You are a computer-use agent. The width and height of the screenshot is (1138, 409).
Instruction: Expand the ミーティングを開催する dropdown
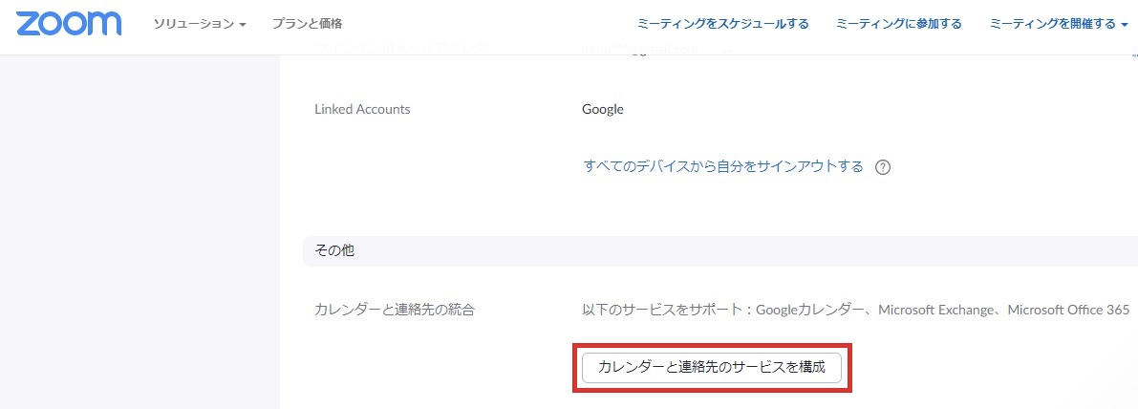[x=1053, y=24]
